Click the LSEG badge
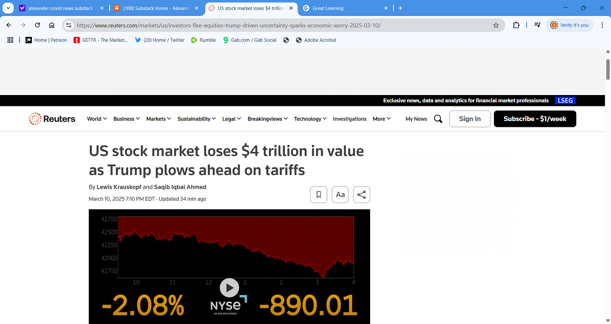The width and height of the screenshot is (611, 324). pyautogui.click(x=565, y=100)
